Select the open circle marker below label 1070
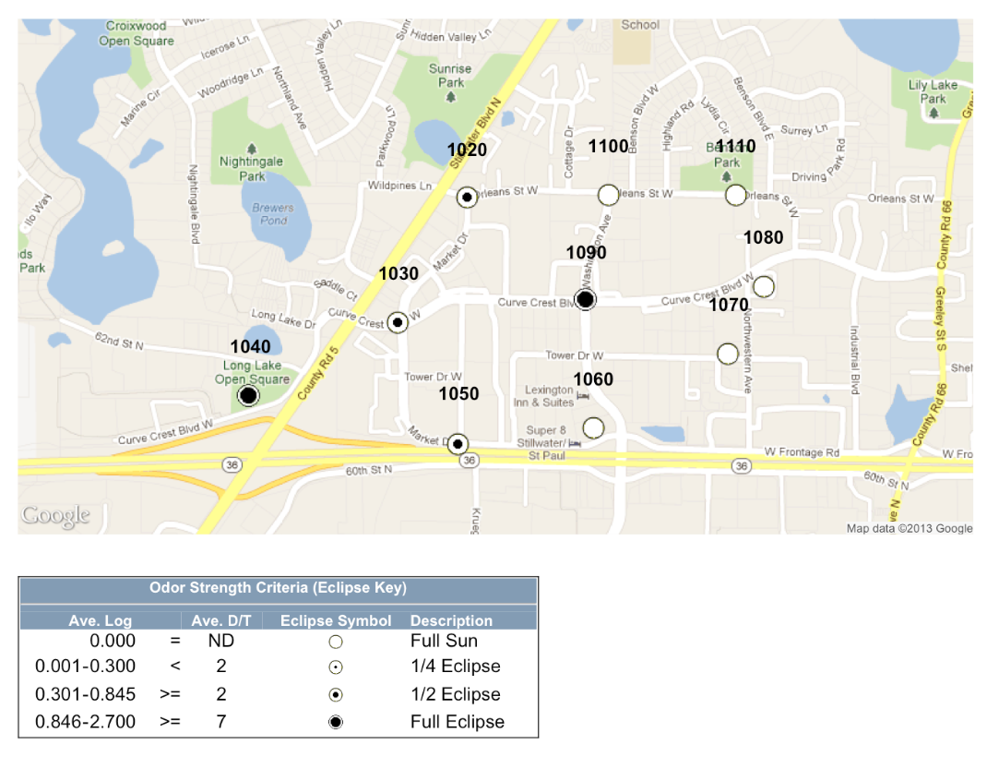The width and height of the screenshot is (999, 769). [x=728, y=354]
